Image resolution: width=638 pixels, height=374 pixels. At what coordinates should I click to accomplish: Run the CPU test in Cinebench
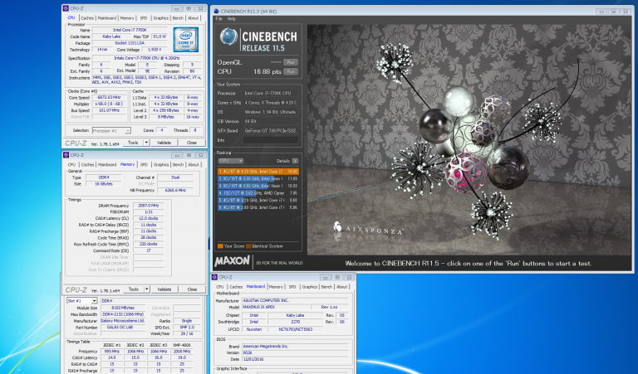pyautogui.click(x=291, y=71)
